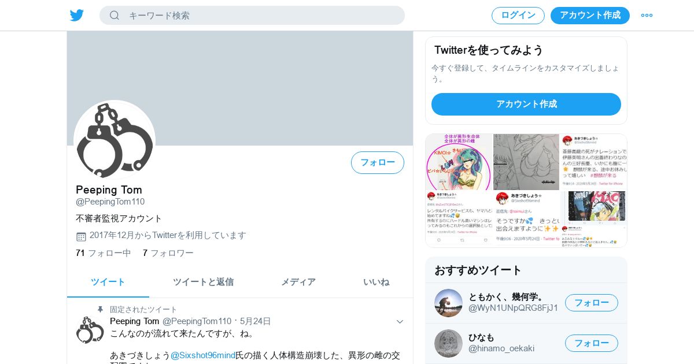Open the three-dots more menu in header
This screenshot has width=694, height=364.
point(647,16)
